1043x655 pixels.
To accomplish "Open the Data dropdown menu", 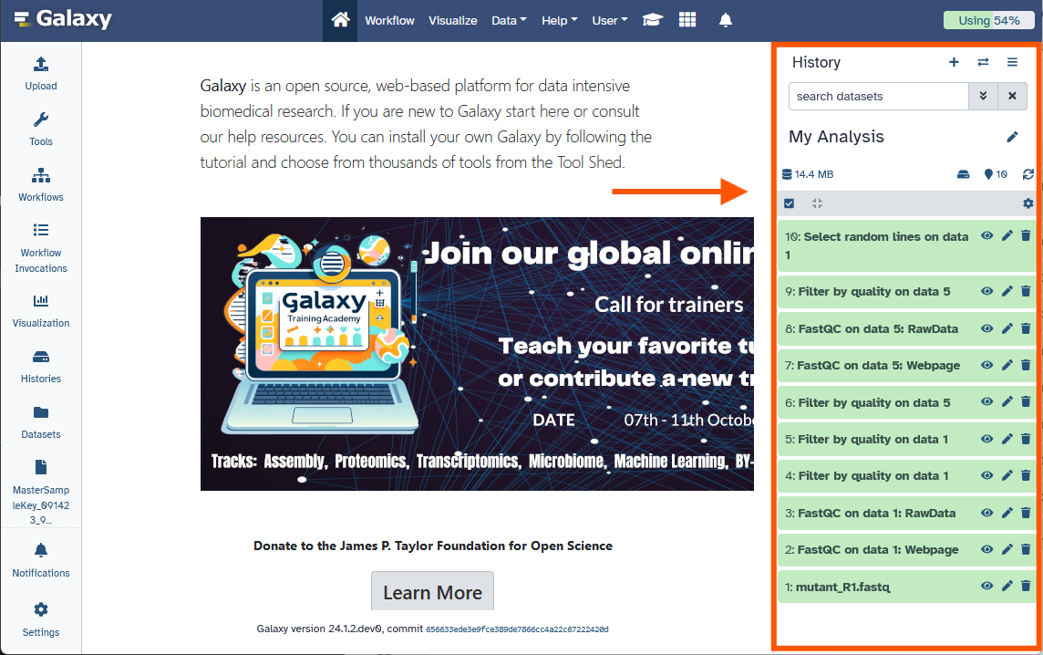I will click(509, 21).
